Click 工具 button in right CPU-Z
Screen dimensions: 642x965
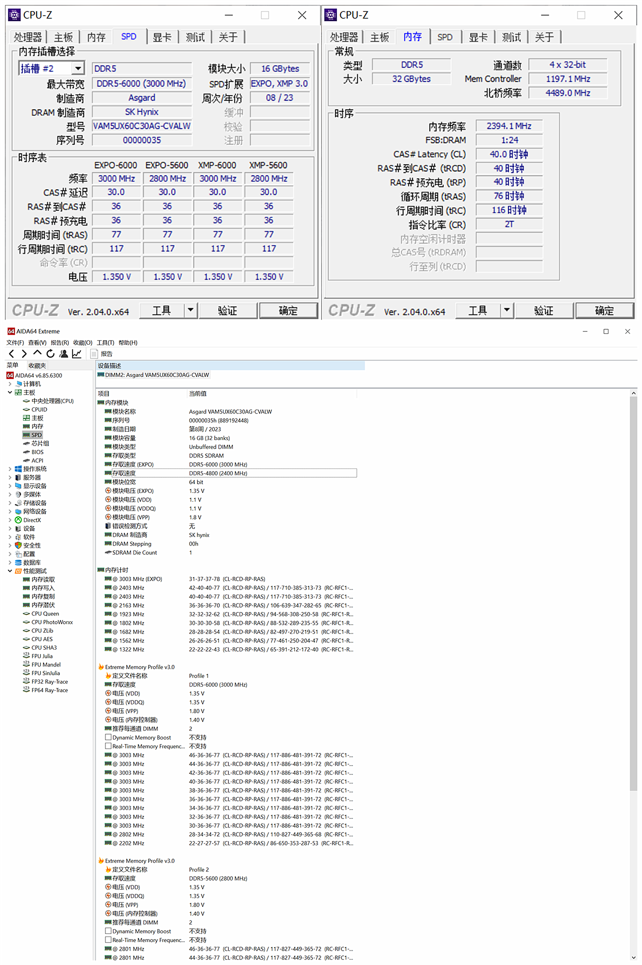pyautogui.click(x=478, y=310)
